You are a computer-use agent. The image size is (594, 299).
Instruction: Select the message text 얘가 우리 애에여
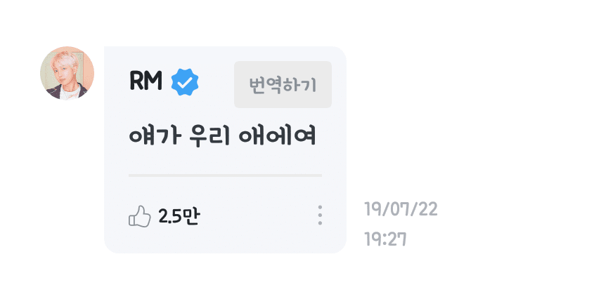(222, 135)
